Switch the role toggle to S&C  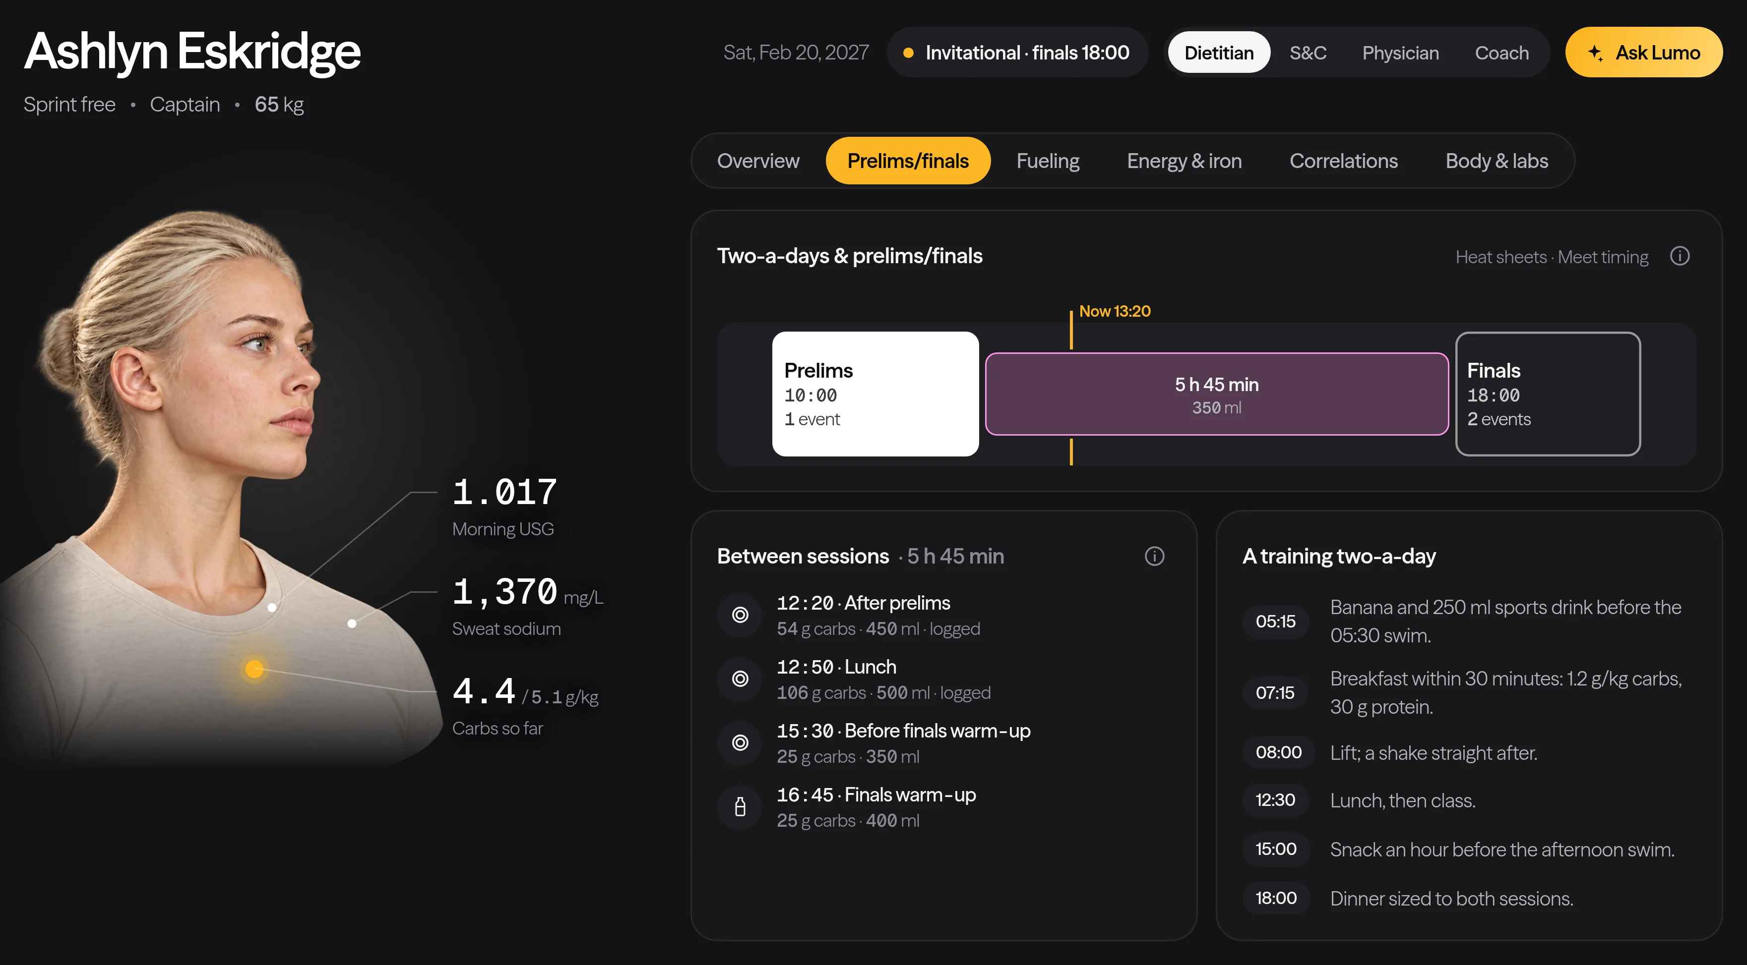(x=1308, y=52)
